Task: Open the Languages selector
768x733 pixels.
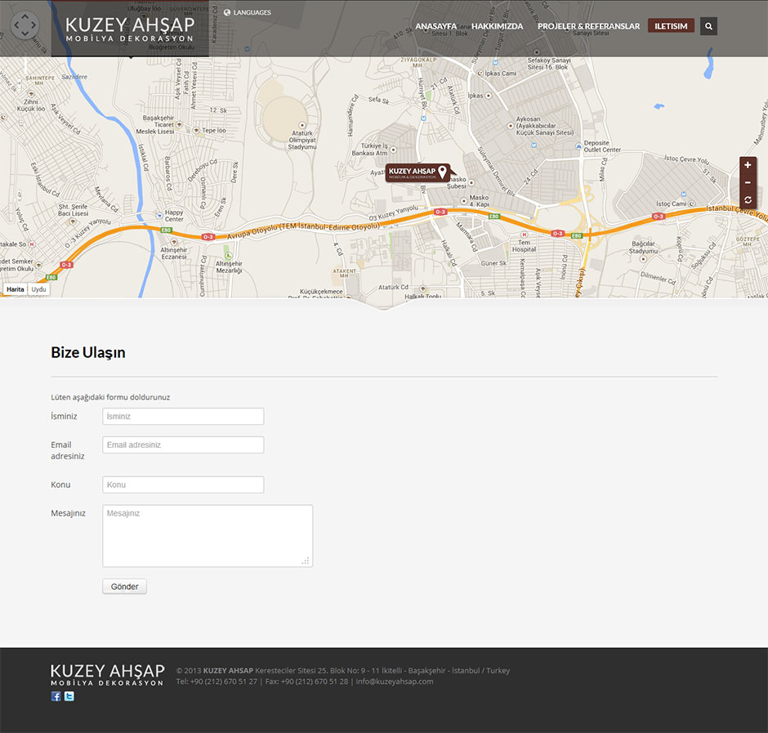Action: click(x=248, y=13)
